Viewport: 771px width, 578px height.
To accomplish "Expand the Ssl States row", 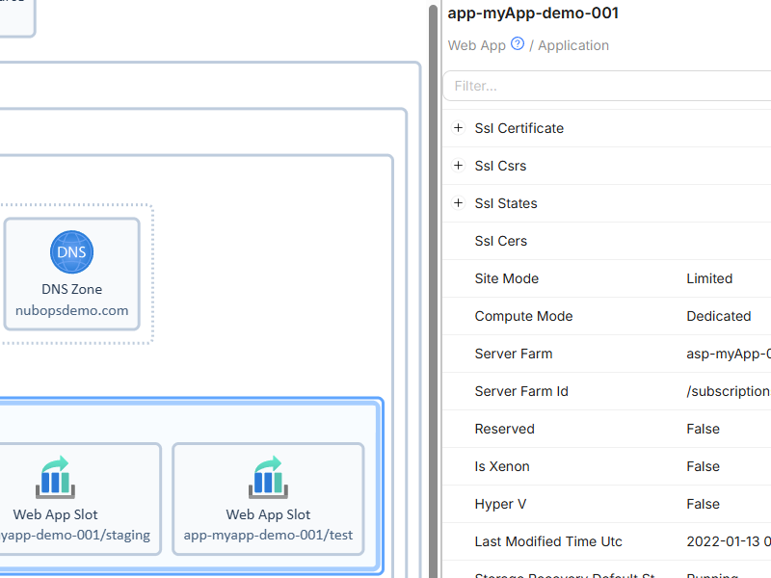I will [459, 203].
